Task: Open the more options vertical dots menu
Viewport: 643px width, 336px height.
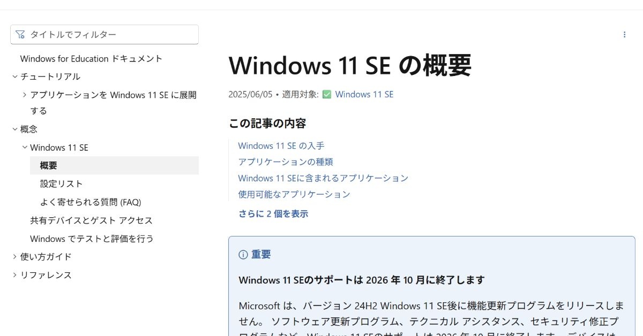Action: pos(624,35)
